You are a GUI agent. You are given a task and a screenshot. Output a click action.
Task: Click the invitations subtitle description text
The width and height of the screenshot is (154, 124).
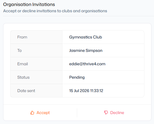[x=55, y=11]
